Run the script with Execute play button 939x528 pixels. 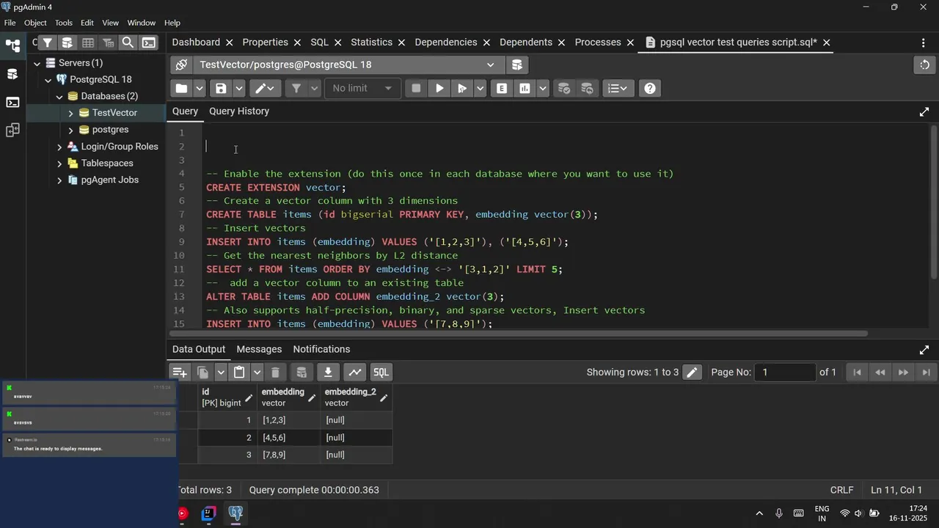pyautogui.click(x=439, y=88)
